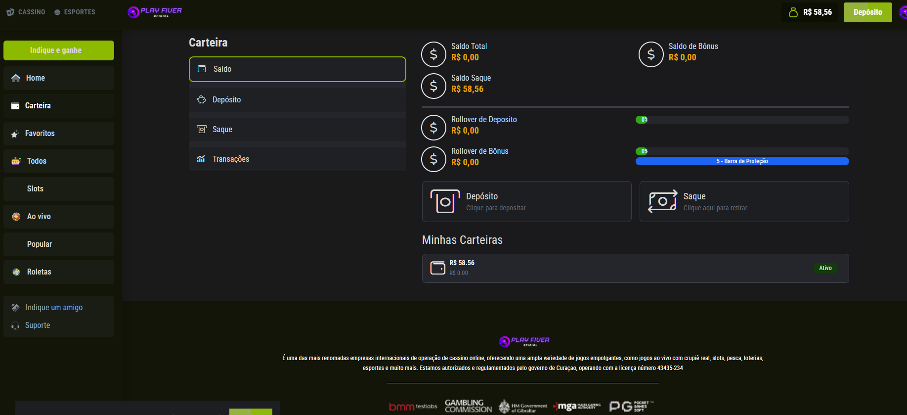Click the Home house icon in sidebar
The image size is (907, 415).
pos(16,78)
